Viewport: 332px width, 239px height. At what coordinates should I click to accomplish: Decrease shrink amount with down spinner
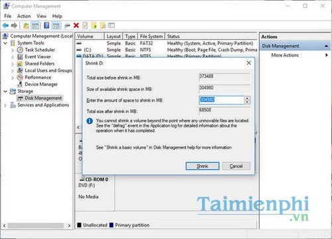(248, 102)
